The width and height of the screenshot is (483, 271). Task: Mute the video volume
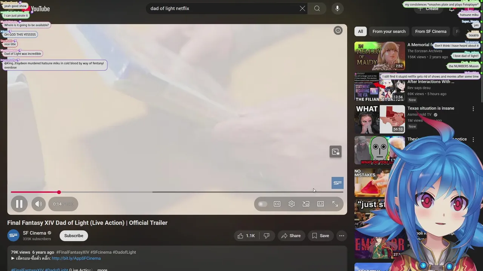coord(38,204)
